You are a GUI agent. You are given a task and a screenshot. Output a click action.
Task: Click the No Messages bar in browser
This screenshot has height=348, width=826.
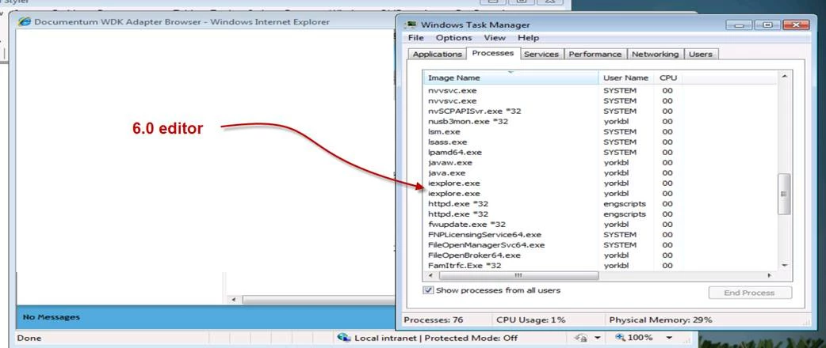[x=206, y=317]
